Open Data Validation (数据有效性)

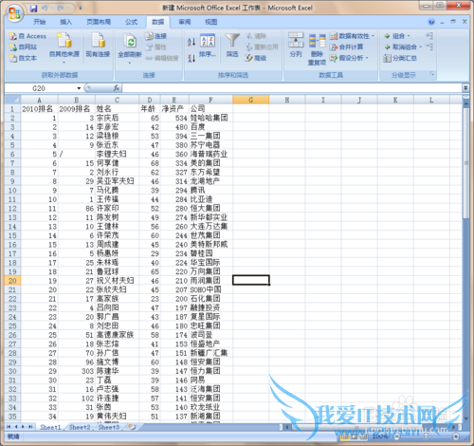click(x=350, y=36)
